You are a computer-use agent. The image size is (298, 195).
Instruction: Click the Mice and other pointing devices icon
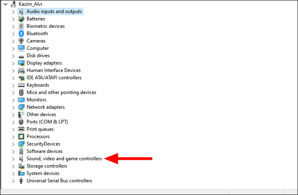[21, 92]
